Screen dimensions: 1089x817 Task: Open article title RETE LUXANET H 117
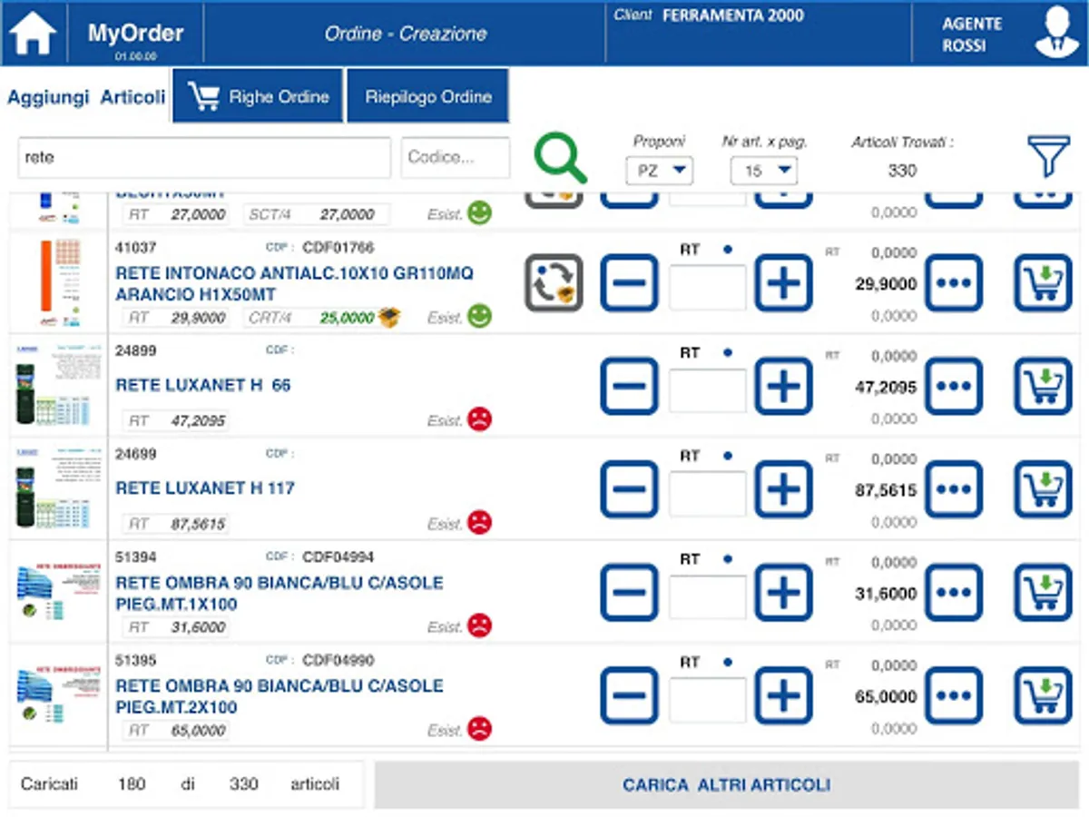coord(205,488)
